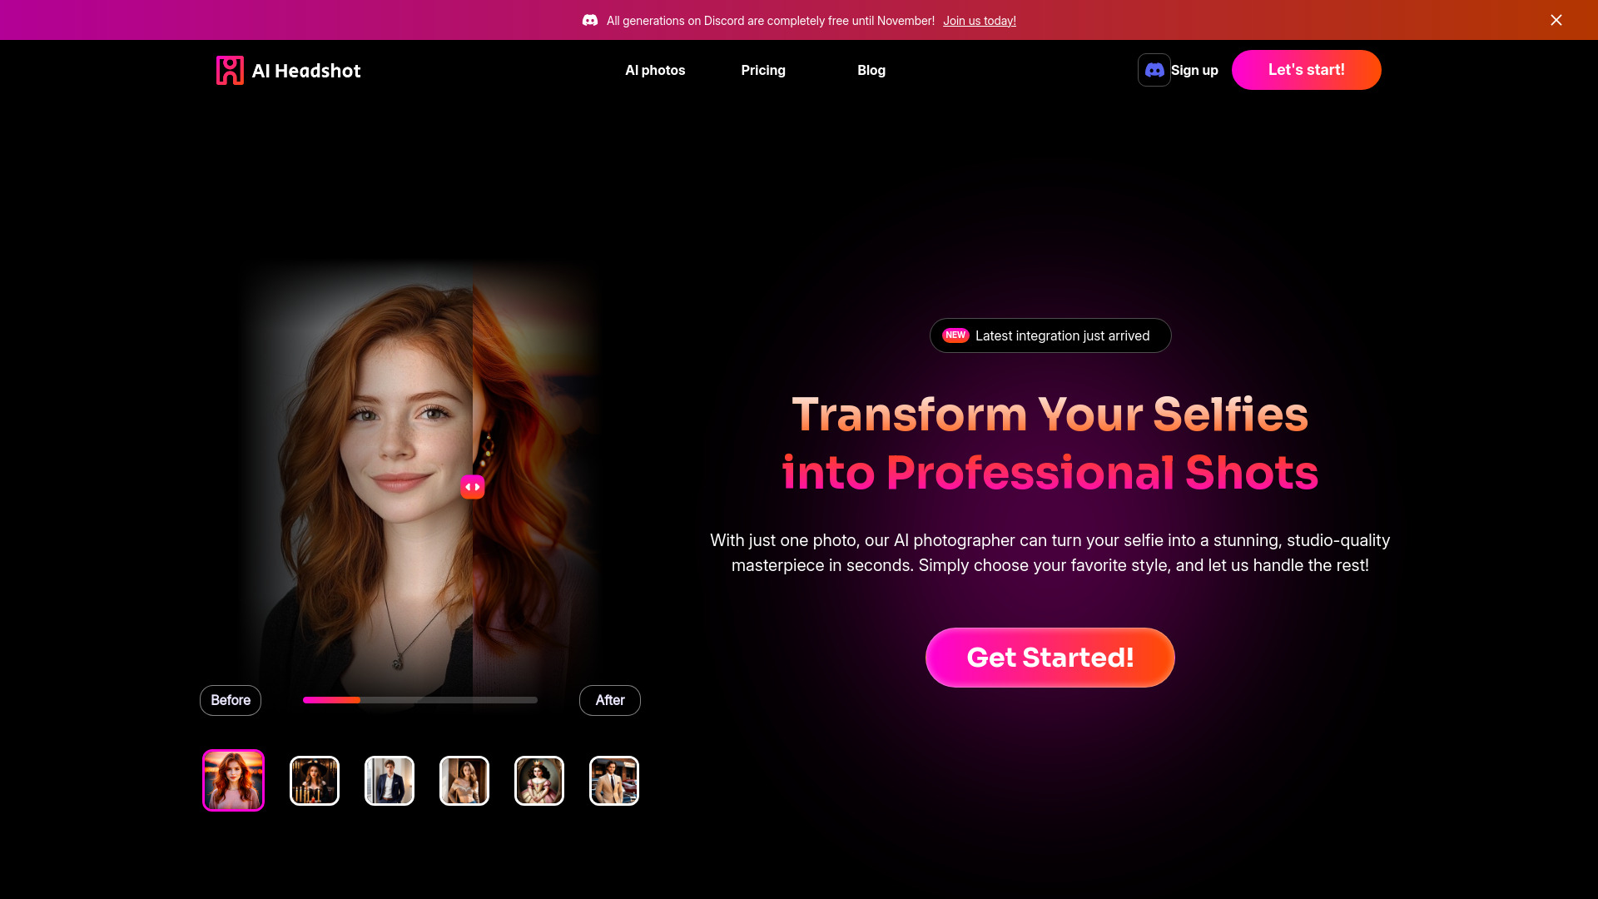
Task: Click the Join us today link
Action: [x=979, y=20]
